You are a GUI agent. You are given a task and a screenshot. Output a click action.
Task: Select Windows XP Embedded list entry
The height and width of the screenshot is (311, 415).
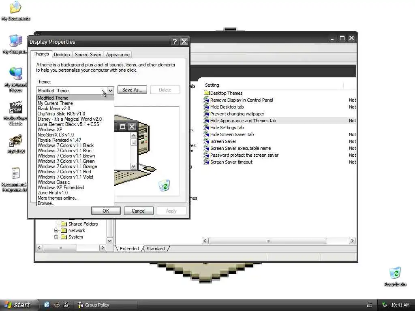pyautogui.click(x=75, y=187)
